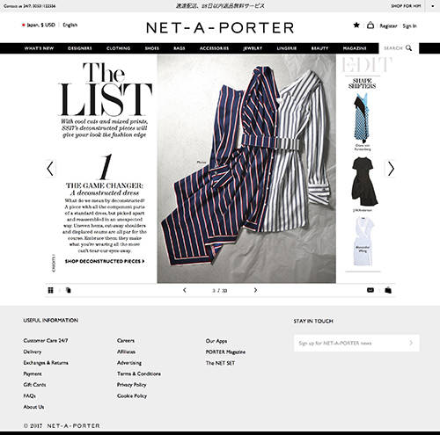
Task: Open the shopping bag icon
Action: point(370,25)
